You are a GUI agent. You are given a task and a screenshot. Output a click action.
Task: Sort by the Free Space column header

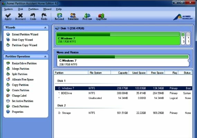[156, 73]
